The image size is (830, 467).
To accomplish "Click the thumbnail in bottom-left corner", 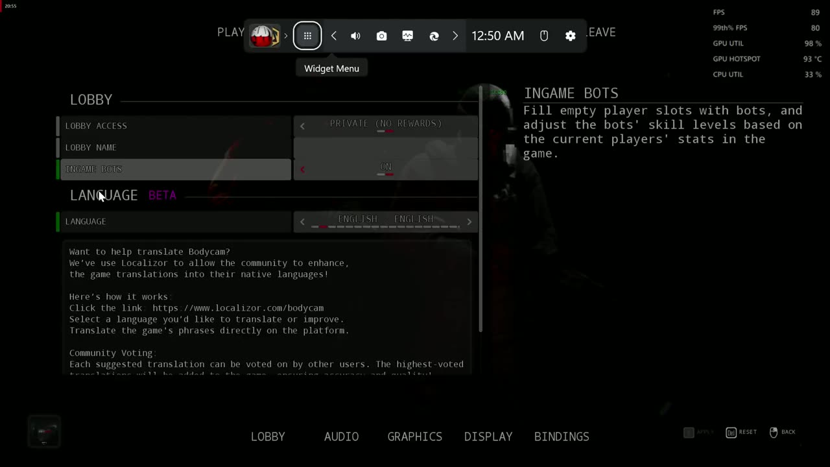I will click(44, 432).
